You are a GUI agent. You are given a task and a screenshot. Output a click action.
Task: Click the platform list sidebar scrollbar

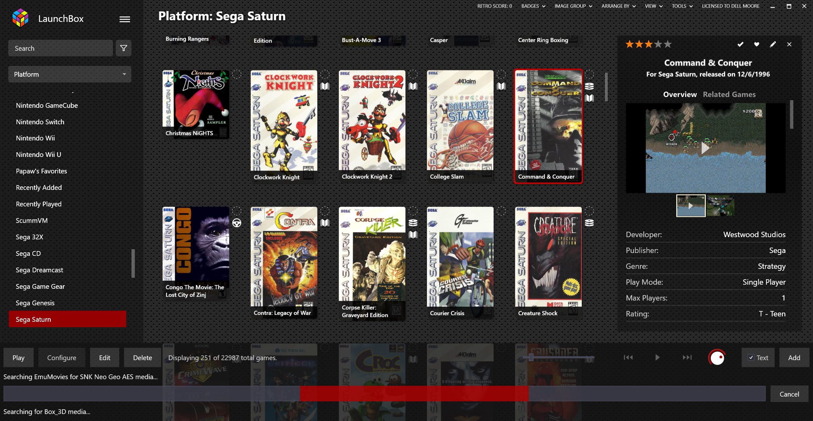tap(133, 263)
